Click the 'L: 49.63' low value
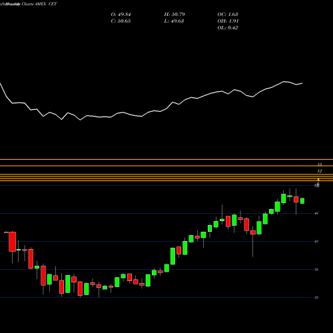 [x=174, y=21]
